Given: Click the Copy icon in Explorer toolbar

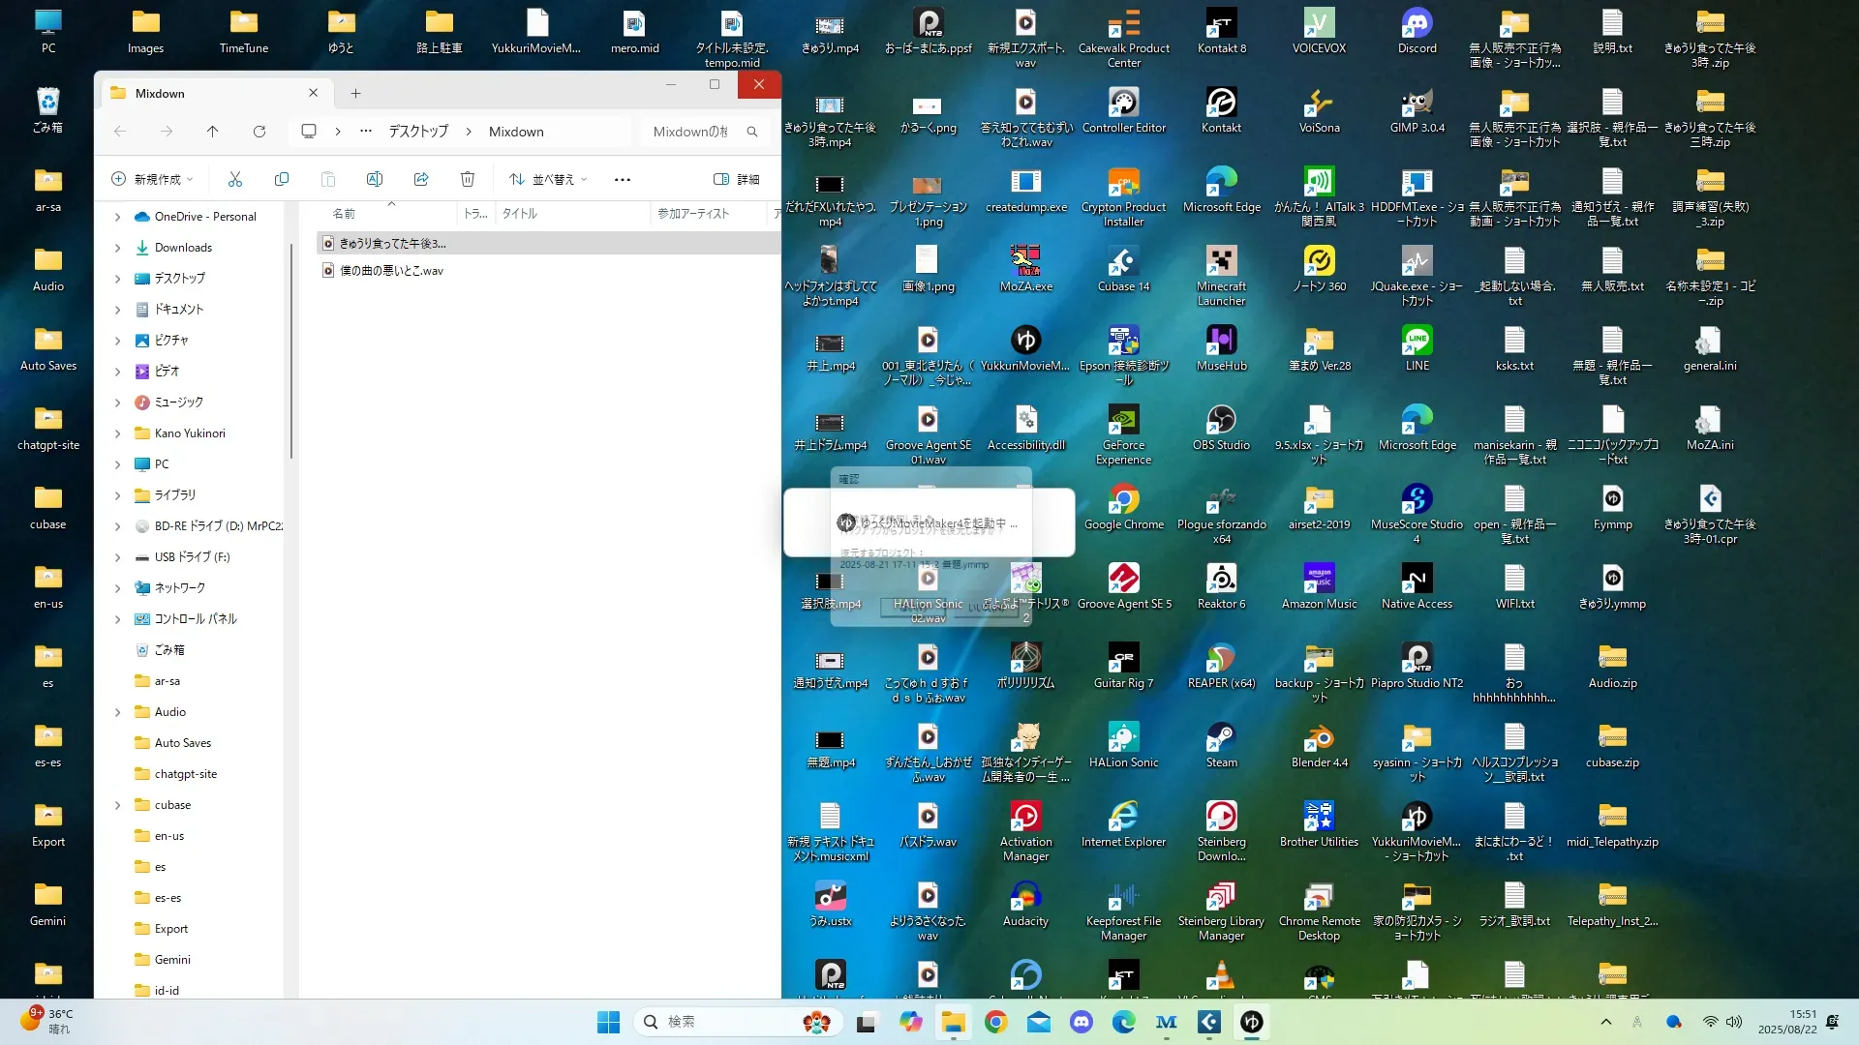Looking at the screenshot, I should click(x=282, y=179).
